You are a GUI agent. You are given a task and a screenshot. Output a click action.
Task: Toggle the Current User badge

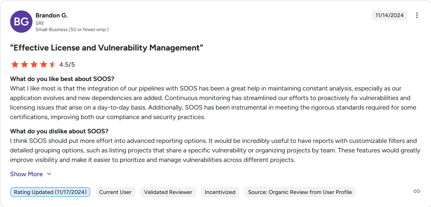pyautogui.click(x=115, y=192)
